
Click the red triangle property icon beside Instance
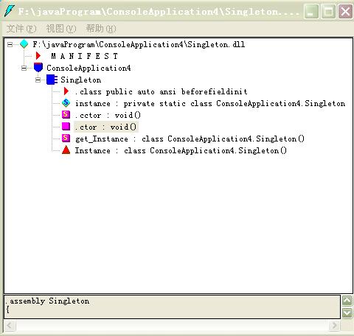(x=66, y=150)
